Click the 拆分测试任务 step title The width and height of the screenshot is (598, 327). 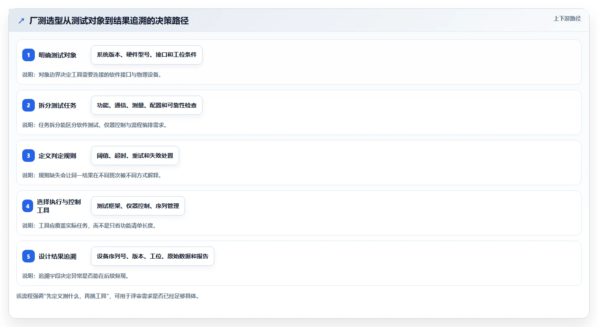[x=57, y=105]
